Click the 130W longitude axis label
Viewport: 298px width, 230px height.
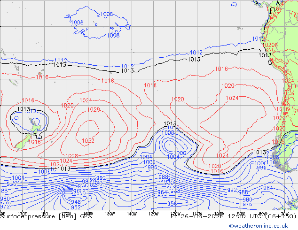click(x=154, y=214)
